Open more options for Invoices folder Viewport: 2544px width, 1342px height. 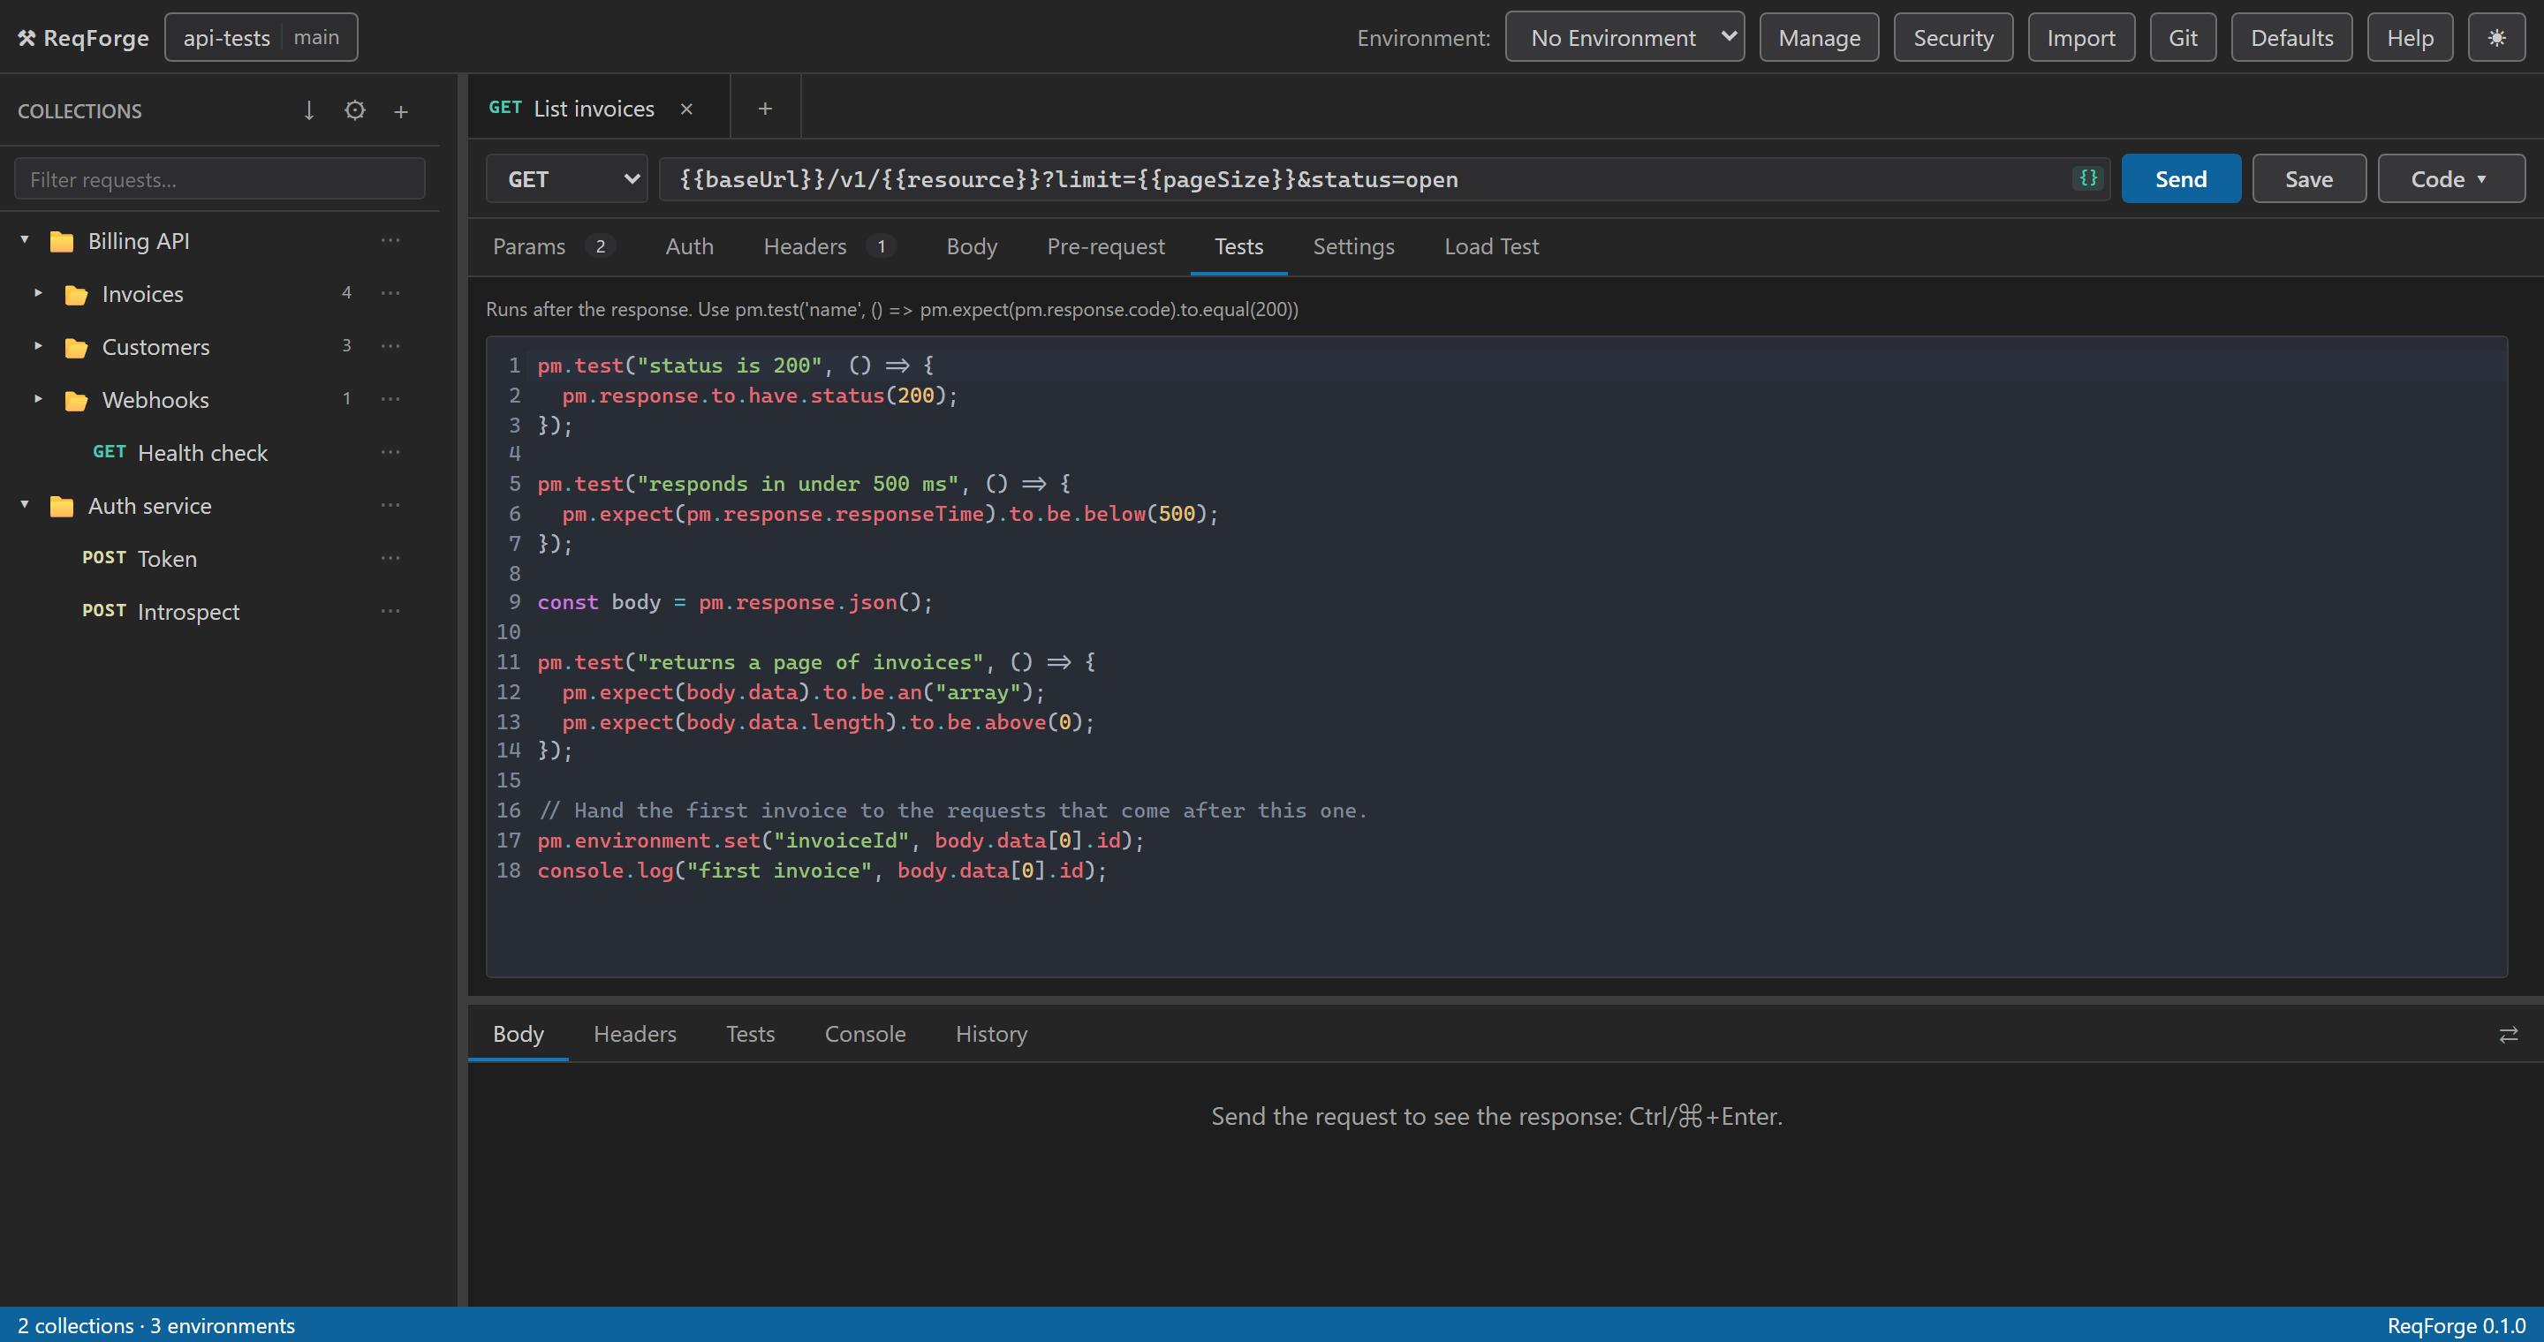(391, 293)
